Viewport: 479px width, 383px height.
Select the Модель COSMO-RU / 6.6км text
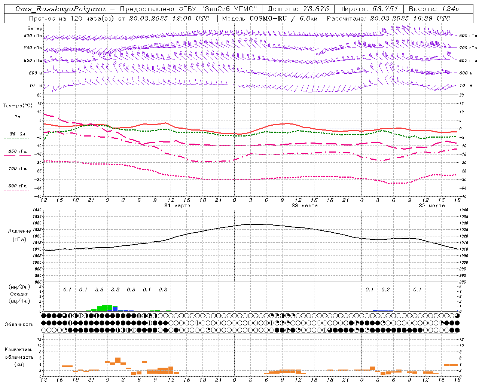pos(270,18)
